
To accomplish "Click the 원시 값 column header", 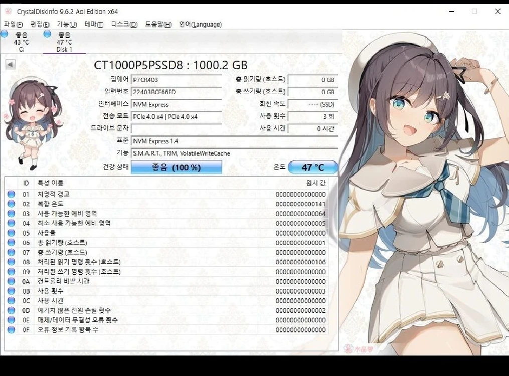I will (x=292, y=183).
